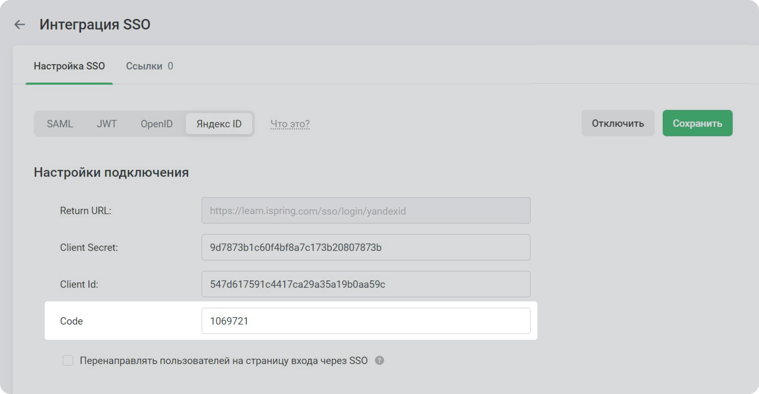This screenshot has height=394, width=759.
Task: Click the Client Id: label
Action: pos(79,284)
